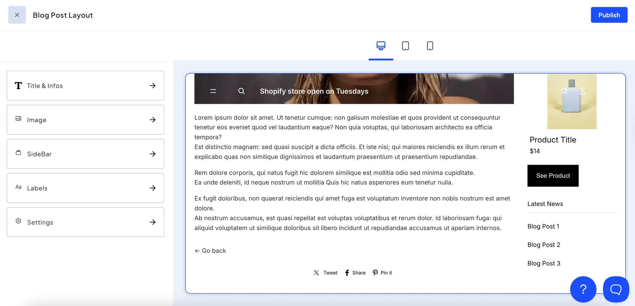Pin it on Pinterest

tap(382, 273)
